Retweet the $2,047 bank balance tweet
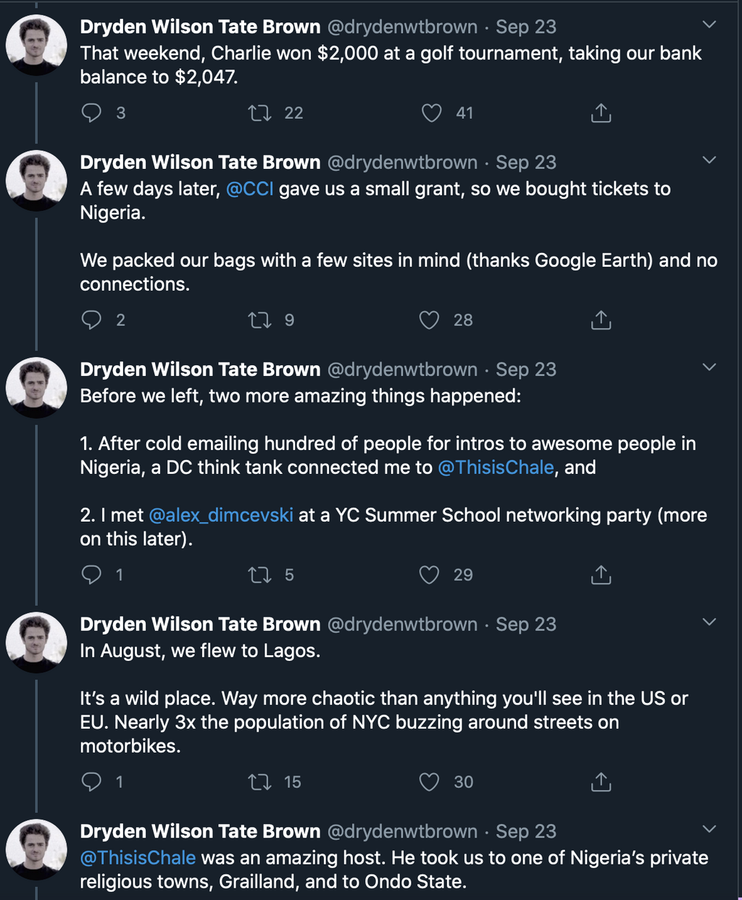This screenshot has width=742, height=900. [x=260, y=113]
